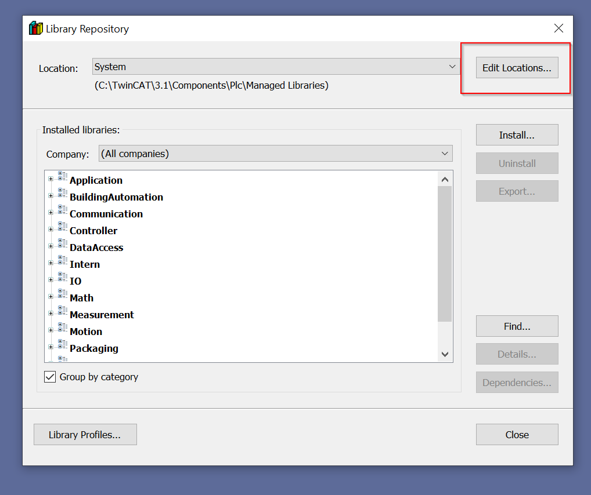Image resolution: width=591 pixels, height=495 pixels.
Task: Expand the Controller tree node
Action: pyautogui.click(x=51, y=230)
